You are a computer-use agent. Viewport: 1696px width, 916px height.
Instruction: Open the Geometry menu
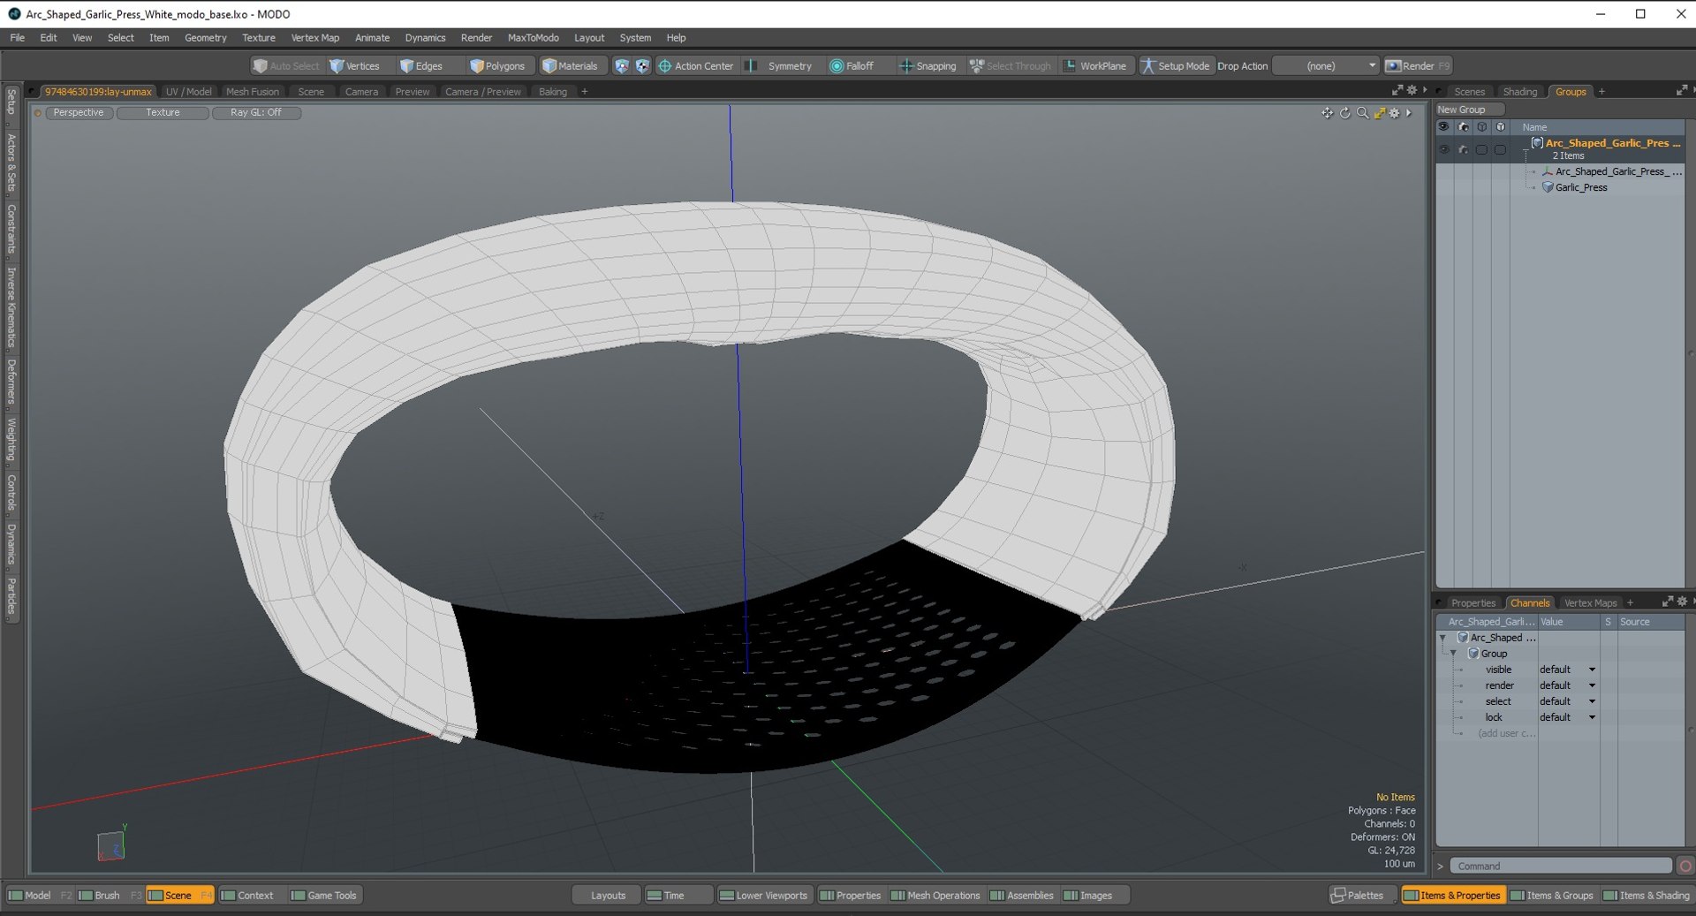click(x=205, y=38)
